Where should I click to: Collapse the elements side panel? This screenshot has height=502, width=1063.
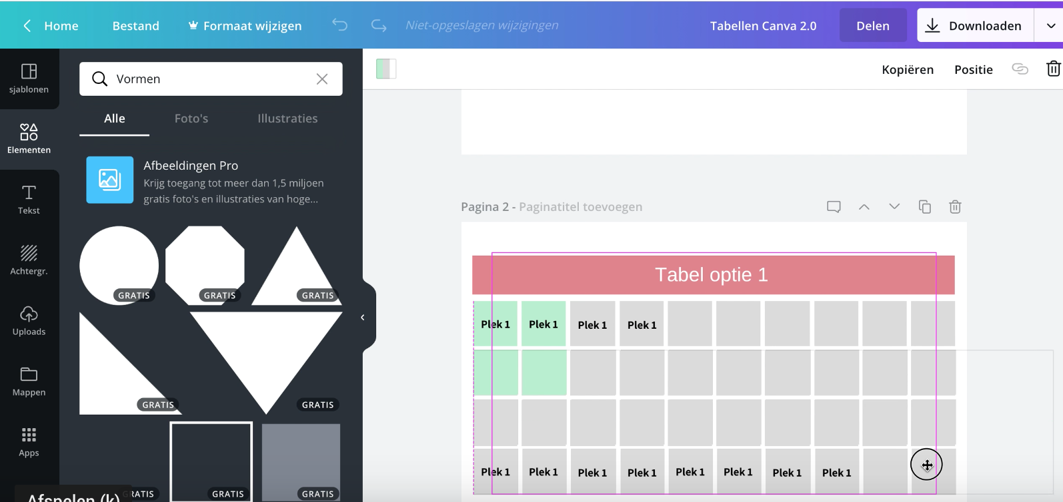point(363,318)
